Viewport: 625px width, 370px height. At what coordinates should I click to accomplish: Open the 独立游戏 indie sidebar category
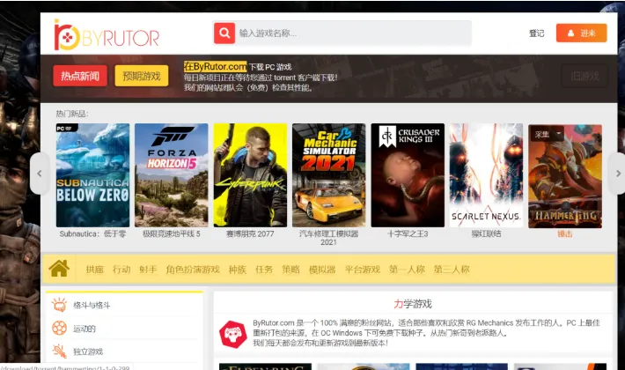[x=88, y=351]
